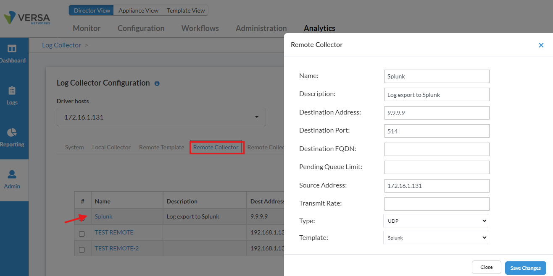Open the Dashboard sidebar icon

[x=12, y=49]
